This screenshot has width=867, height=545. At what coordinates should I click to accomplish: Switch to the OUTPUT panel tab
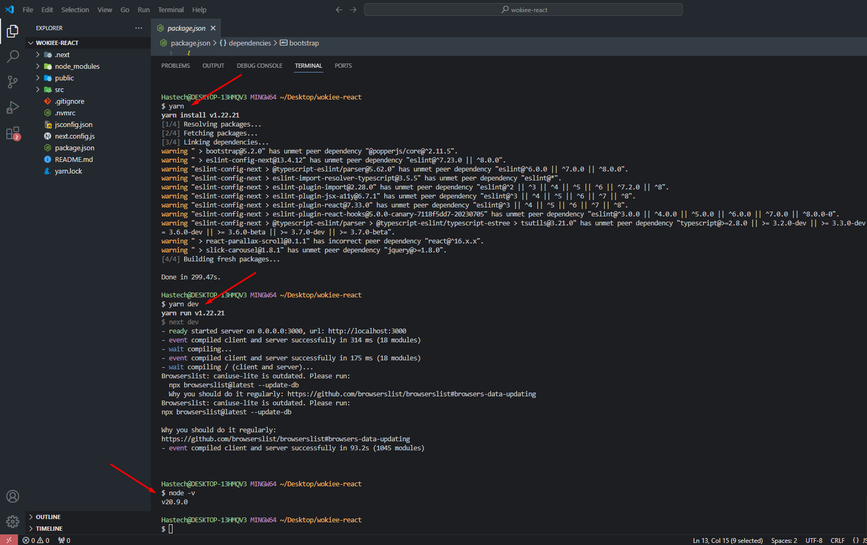coord(213,66)
